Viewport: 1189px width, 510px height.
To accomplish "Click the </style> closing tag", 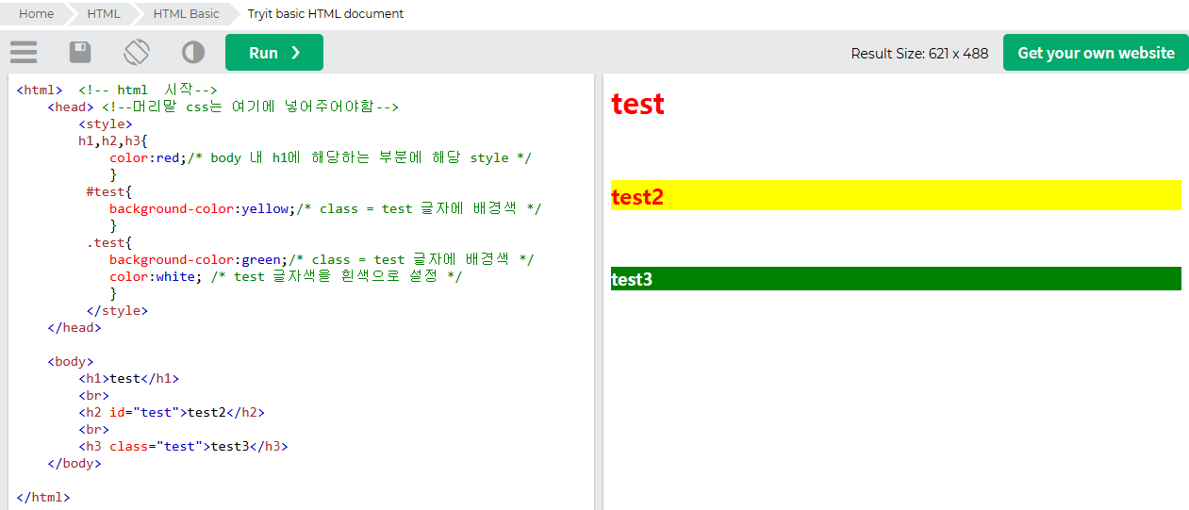I will click(117, 310).
